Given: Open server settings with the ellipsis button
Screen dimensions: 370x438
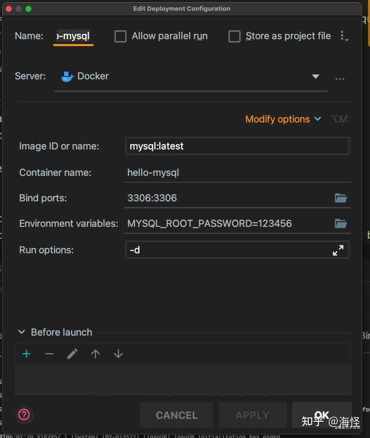Looking at the screenshot, I should click(x=340, y=79).
